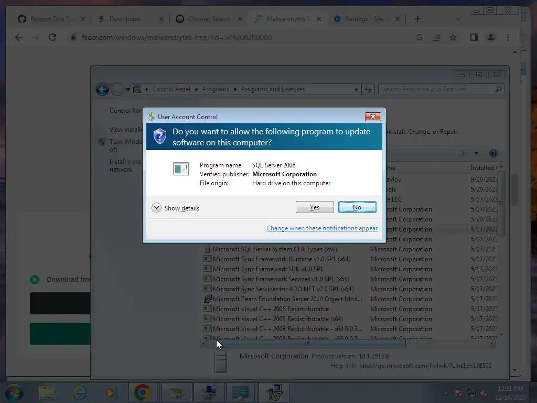537x403 pixels.
Task: Expand Show details in UAC dialog
Action: pyautogui.click(x=175, y=208)
